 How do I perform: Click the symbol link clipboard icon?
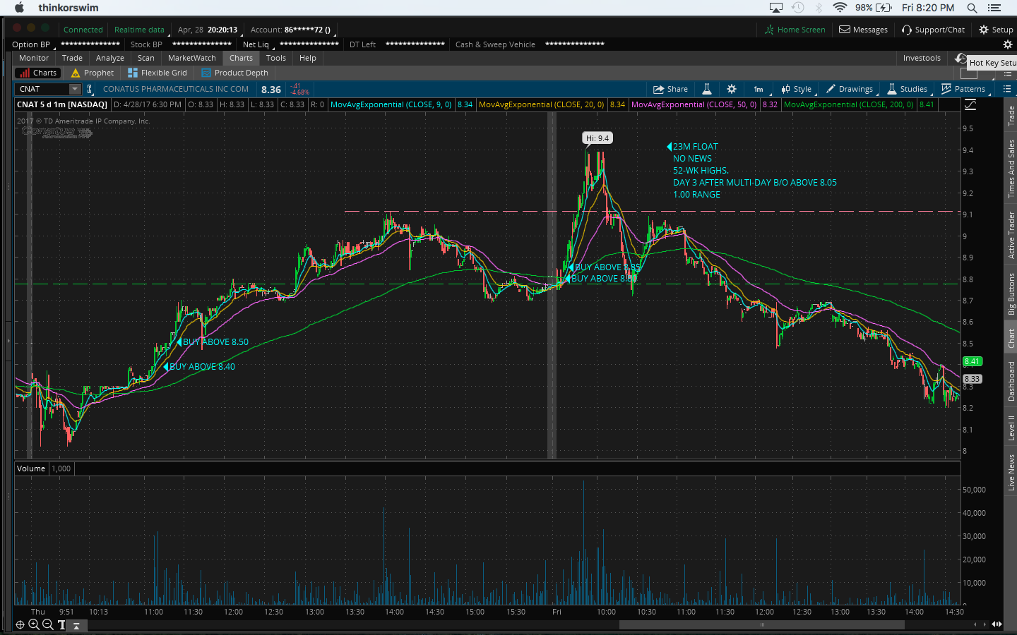(x=90, y=89)
